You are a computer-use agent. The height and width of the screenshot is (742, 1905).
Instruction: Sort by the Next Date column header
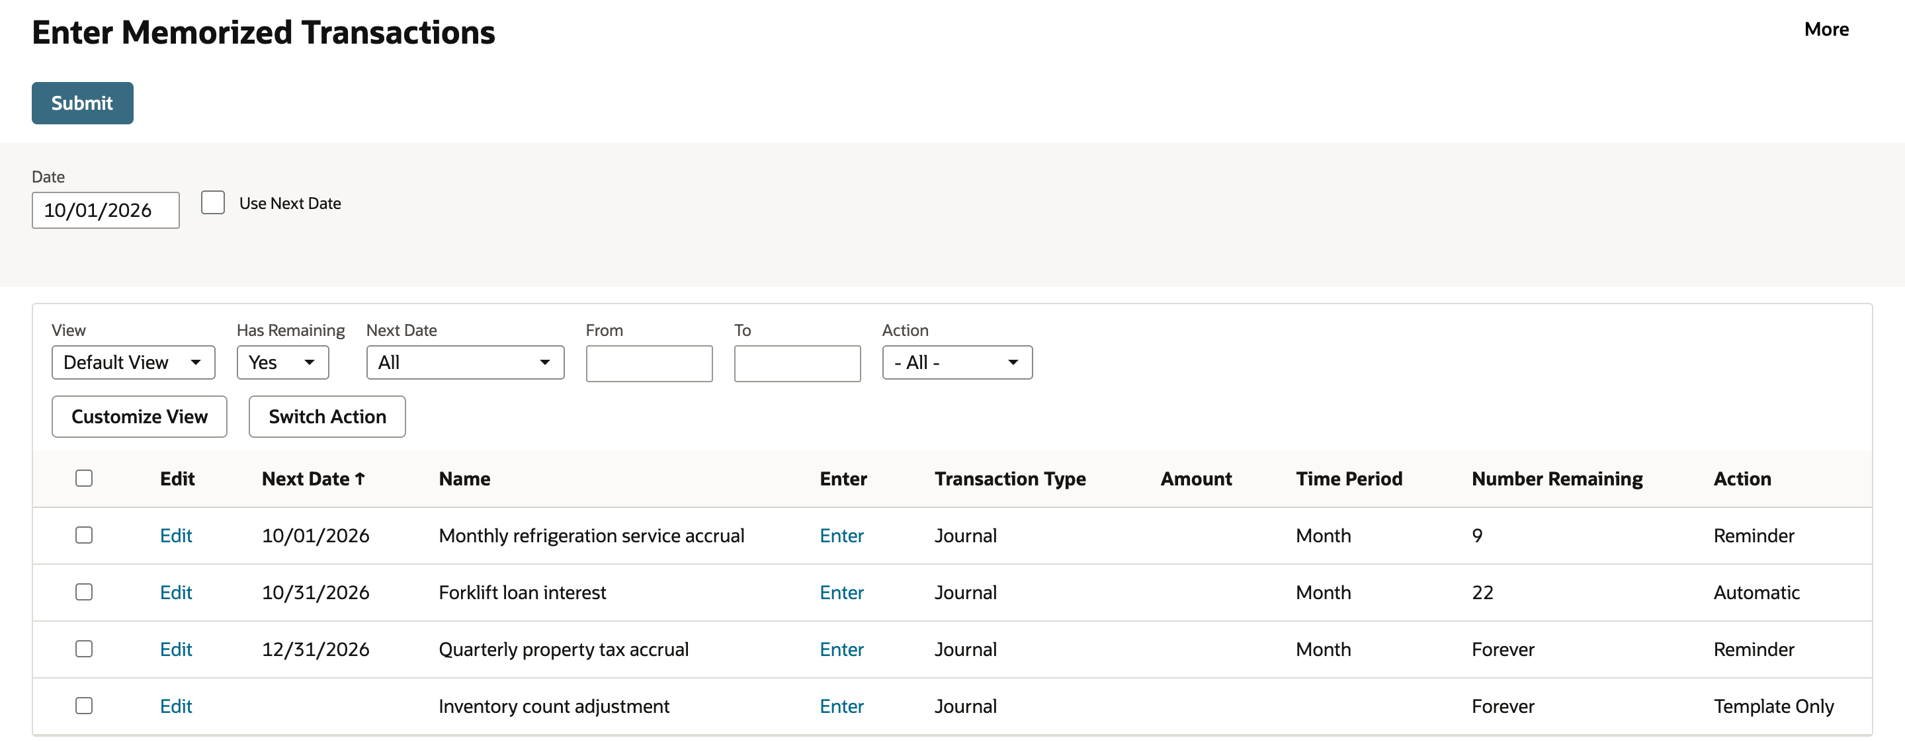314,479
